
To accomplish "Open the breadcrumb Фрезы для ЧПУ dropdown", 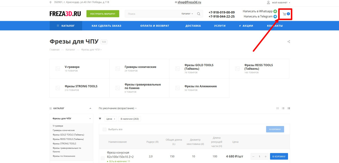I will [91, 49].
